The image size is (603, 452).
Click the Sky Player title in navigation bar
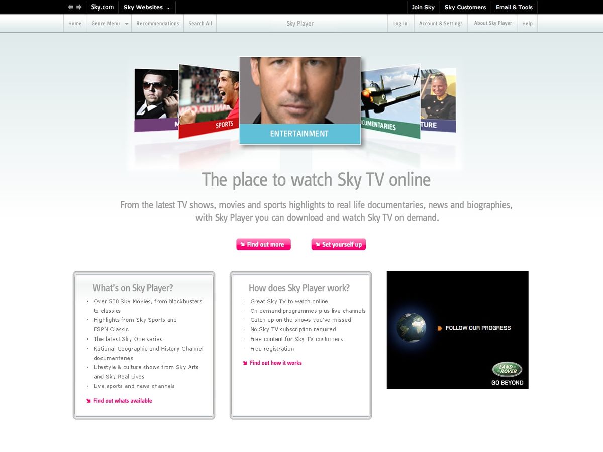click(x=300, y=24)
